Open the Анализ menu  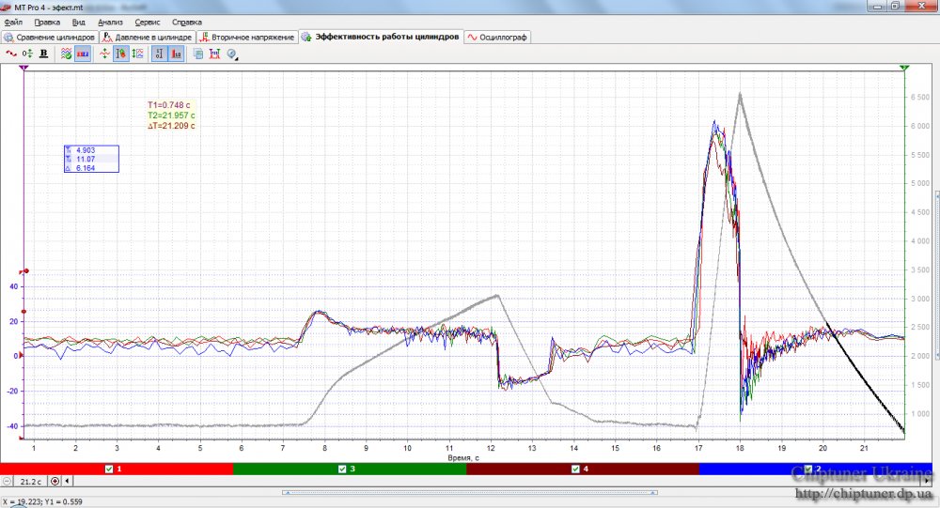110,23
